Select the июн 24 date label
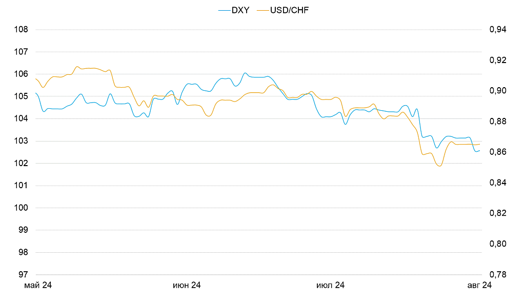Image resolution: width=525 pixels, height=302 pixels. pos(187,286)
